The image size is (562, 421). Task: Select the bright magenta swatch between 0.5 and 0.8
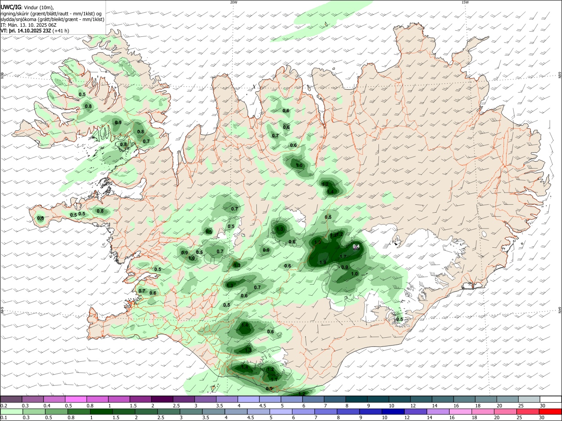point(76,399)
